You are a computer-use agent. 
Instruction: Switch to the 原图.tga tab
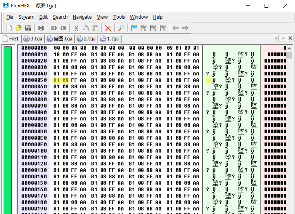coord(60,39)
